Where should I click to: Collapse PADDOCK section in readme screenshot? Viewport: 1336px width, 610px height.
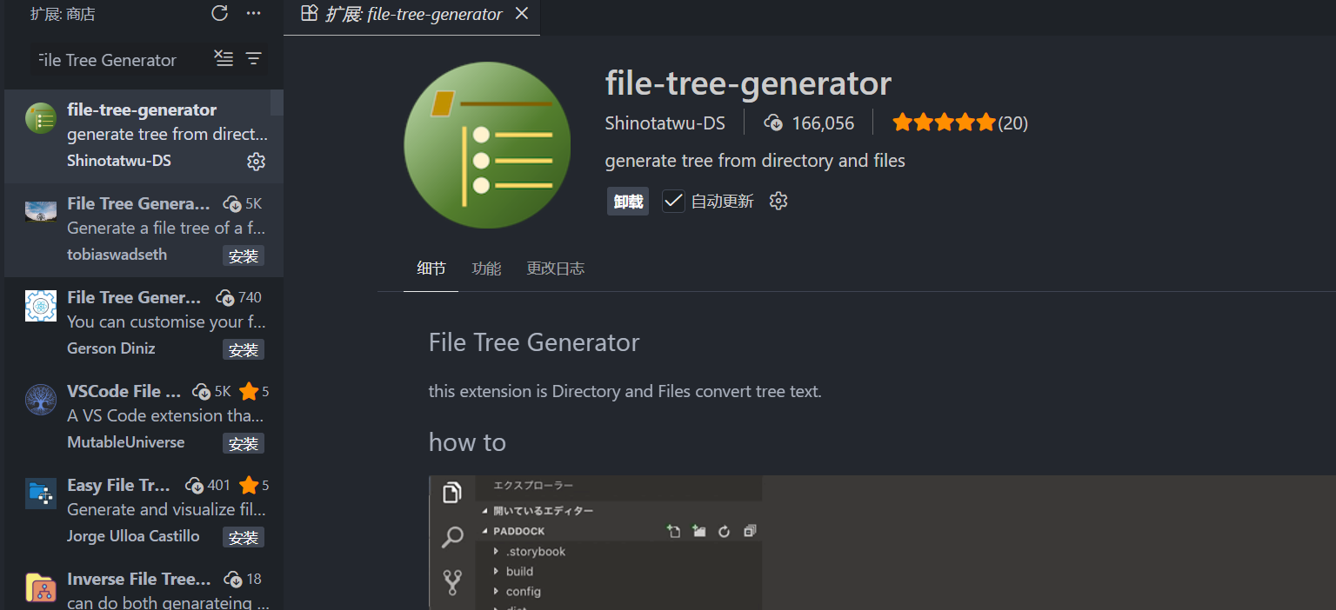pyautogui.click(x=485, y=531)
